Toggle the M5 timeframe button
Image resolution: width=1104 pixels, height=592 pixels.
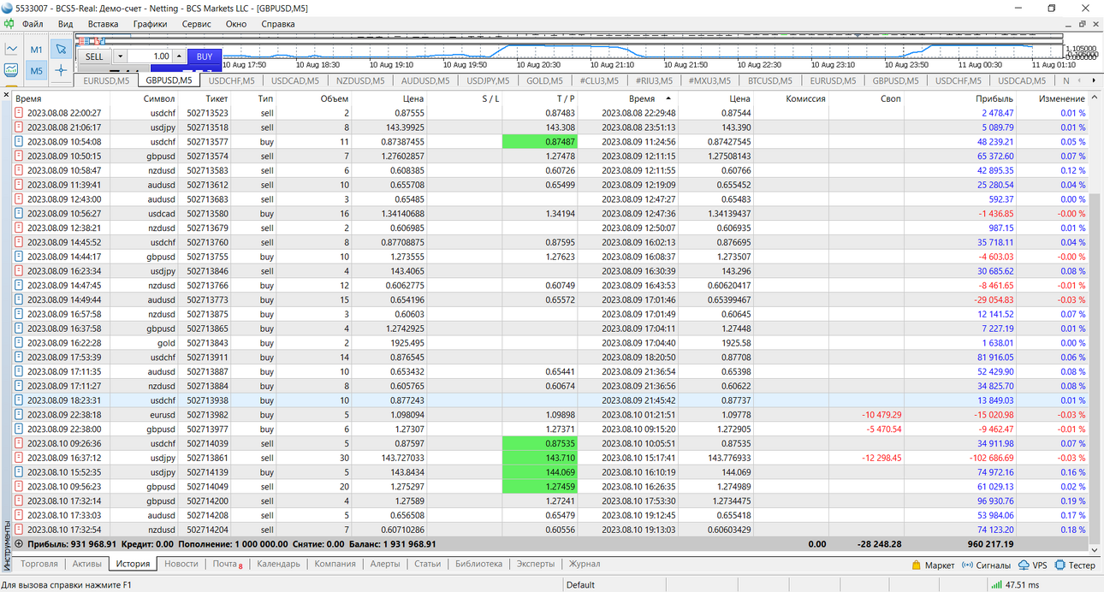[36, 71]
